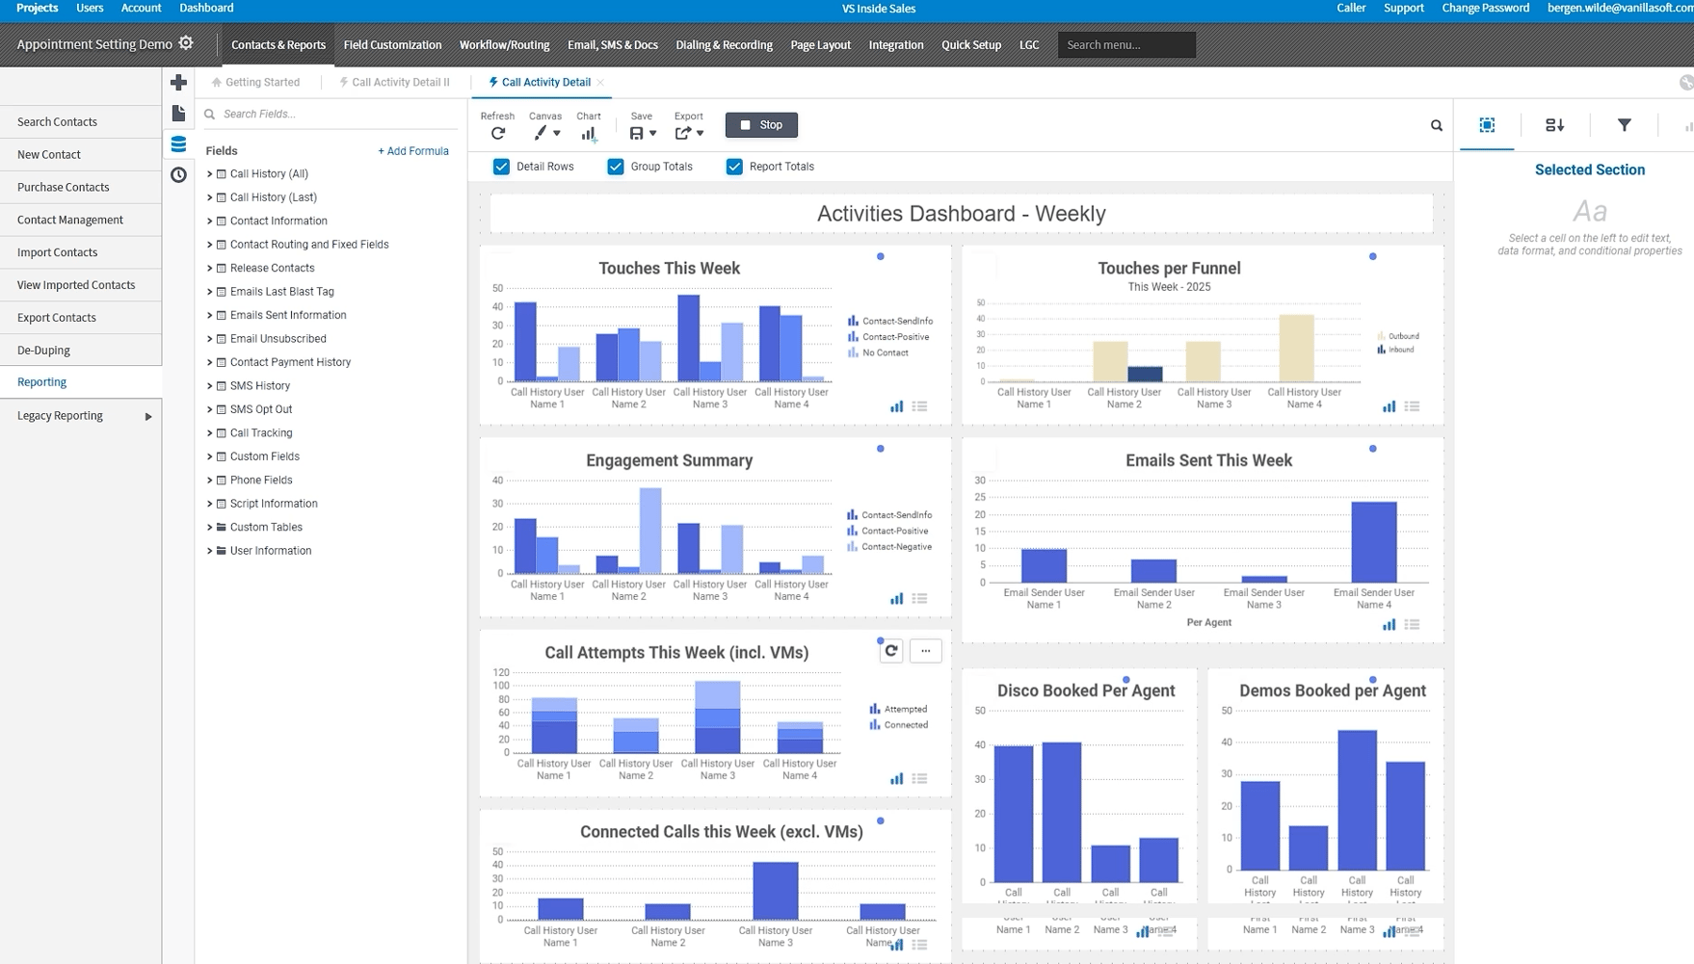Click in the Search Fields input

point(332,115)
